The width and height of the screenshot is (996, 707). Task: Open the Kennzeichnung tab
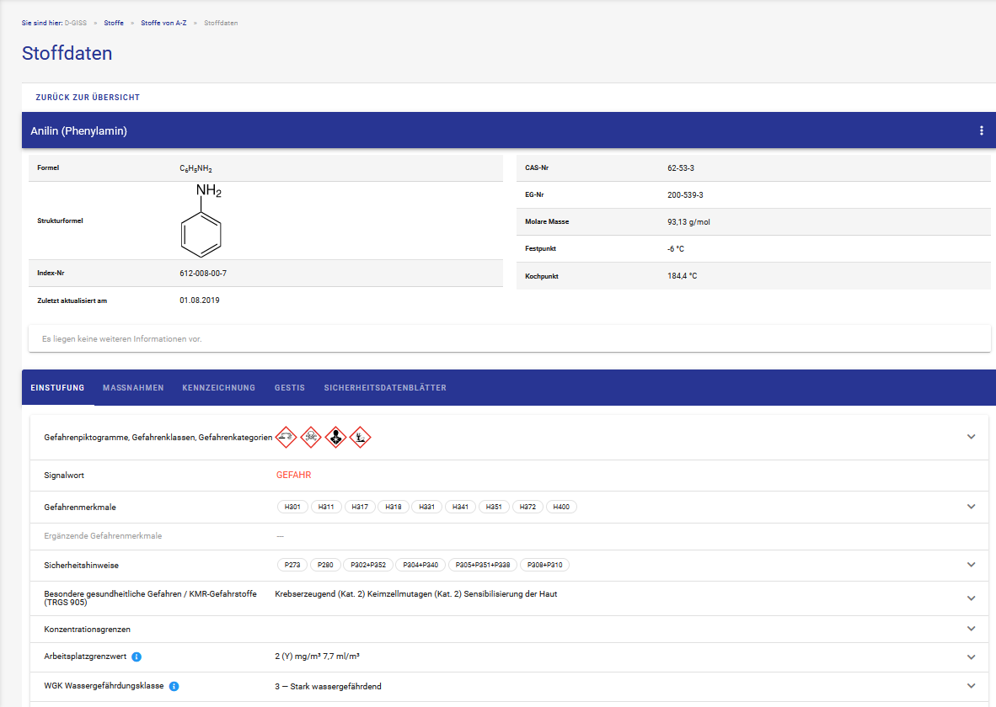[x=218, y=388]
